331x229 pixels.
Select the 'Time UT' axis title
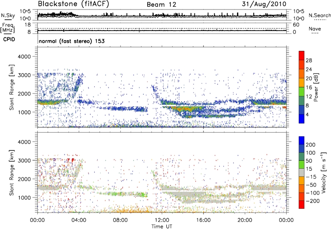(162, 227)
